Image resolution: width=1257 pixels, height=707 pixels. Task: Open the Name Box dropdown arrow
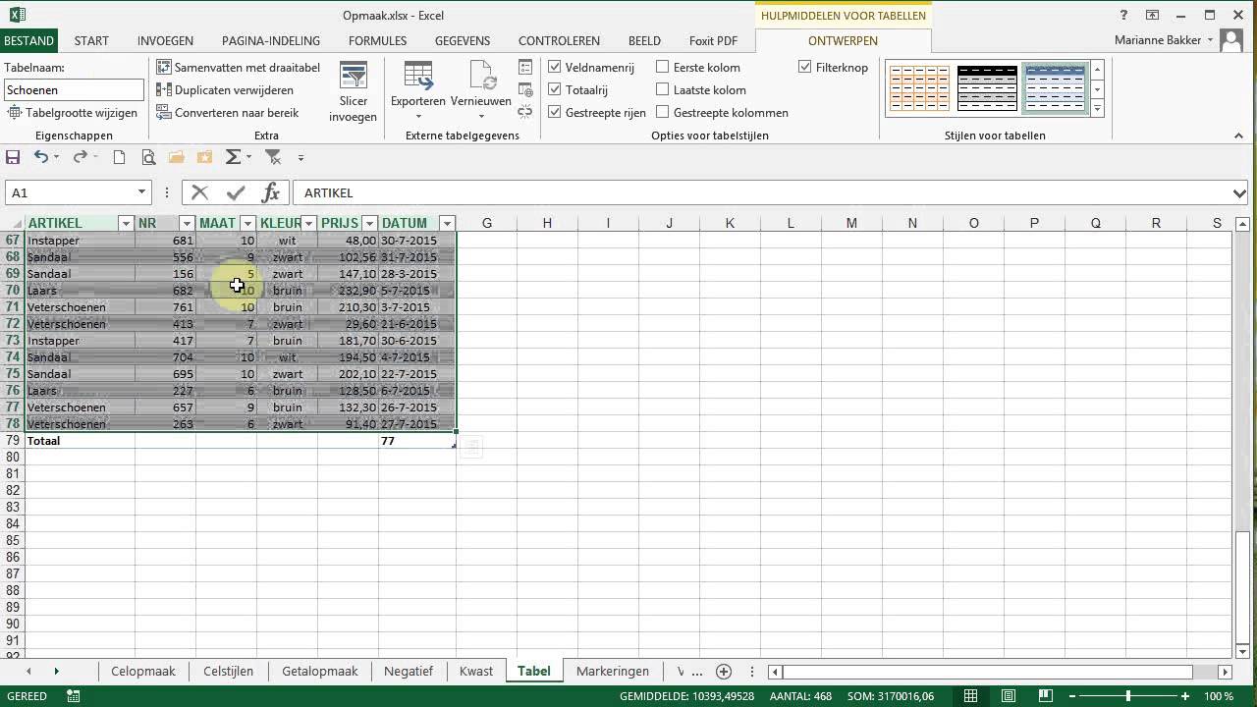pos(141,192)
